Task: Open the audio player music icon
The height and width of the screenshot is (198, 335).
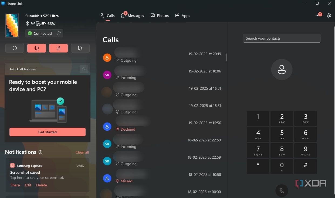Action: 58,48
